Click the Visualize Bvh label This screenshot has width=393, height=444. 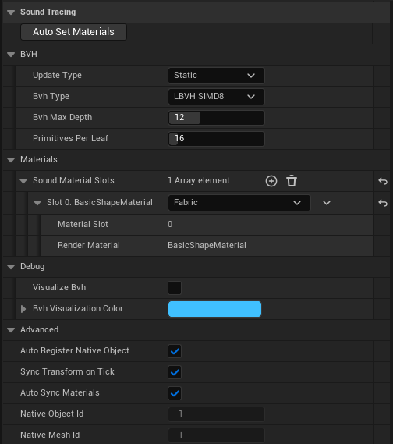tap(59, 287)
